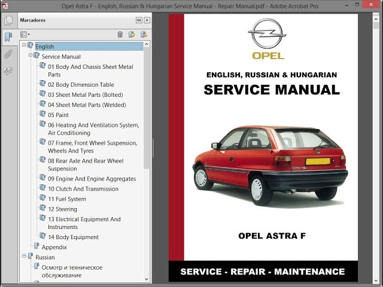Click bookmark icon beside 11 Fuel System

click(x=42, y=198)
